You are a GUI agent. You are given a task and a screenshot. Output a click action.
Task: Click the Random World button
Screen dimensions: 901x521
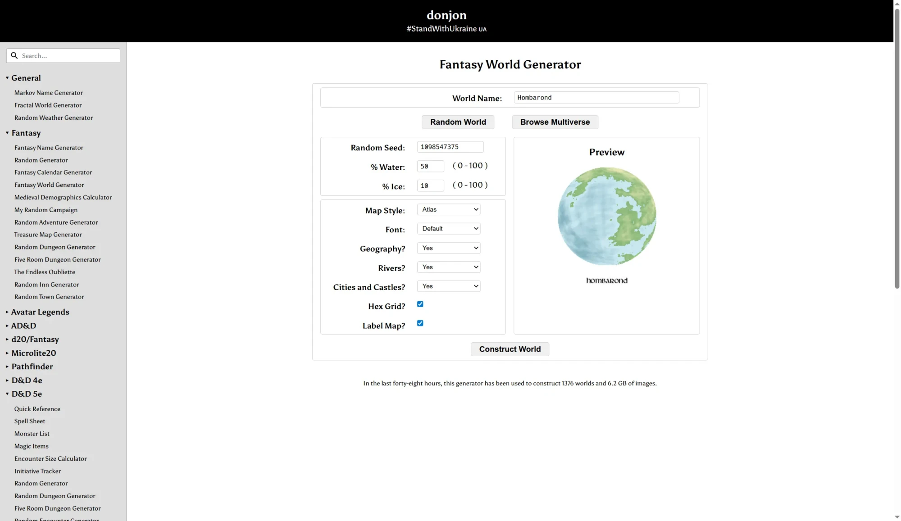[x=458, y=122]
